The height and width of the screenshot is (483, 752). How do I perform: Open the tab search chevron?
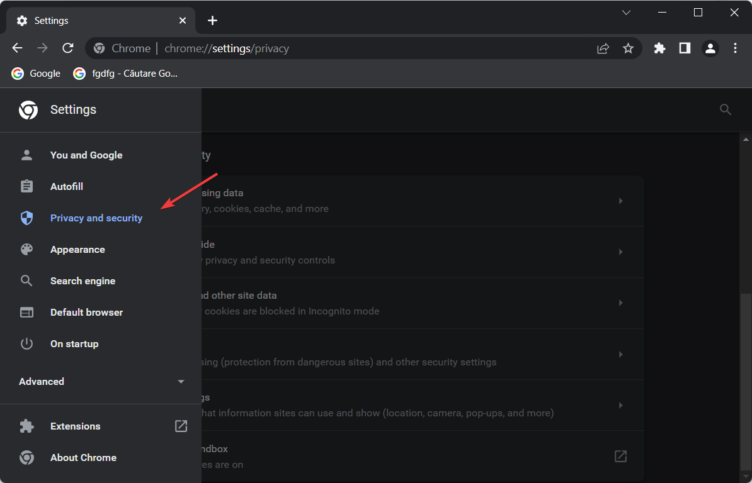point(626,13)
